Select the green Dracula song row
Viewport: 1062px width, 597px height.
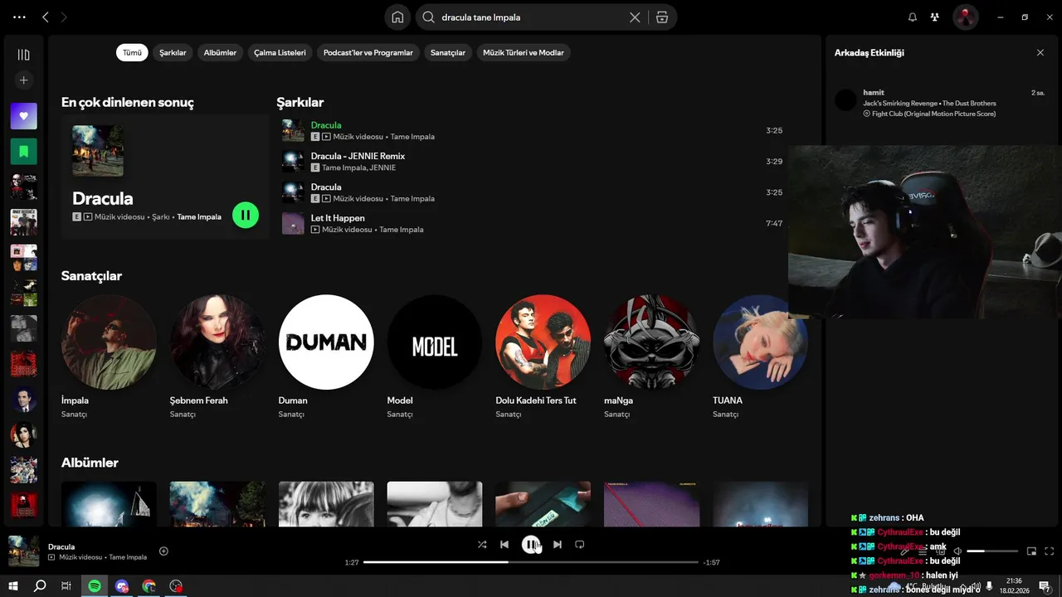532,131
